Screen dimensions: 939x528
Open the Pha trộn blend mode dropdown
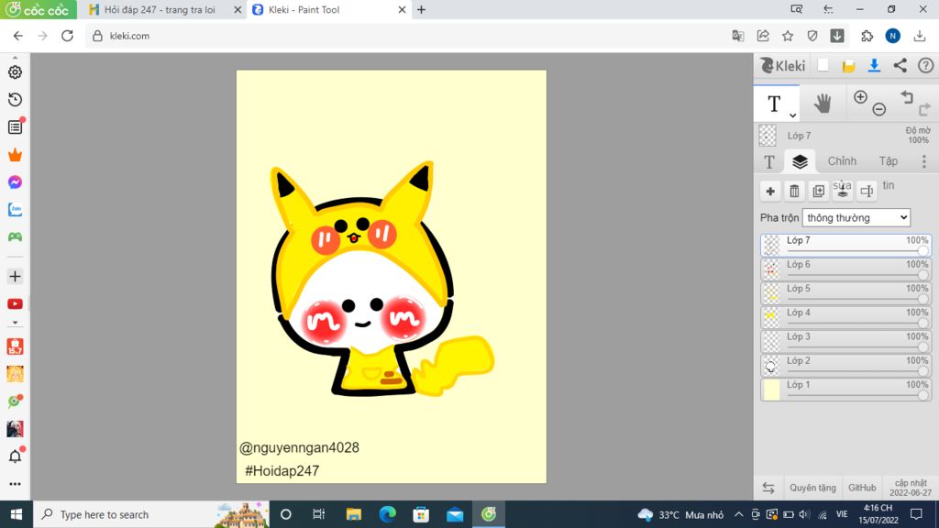tap(856, 218)
